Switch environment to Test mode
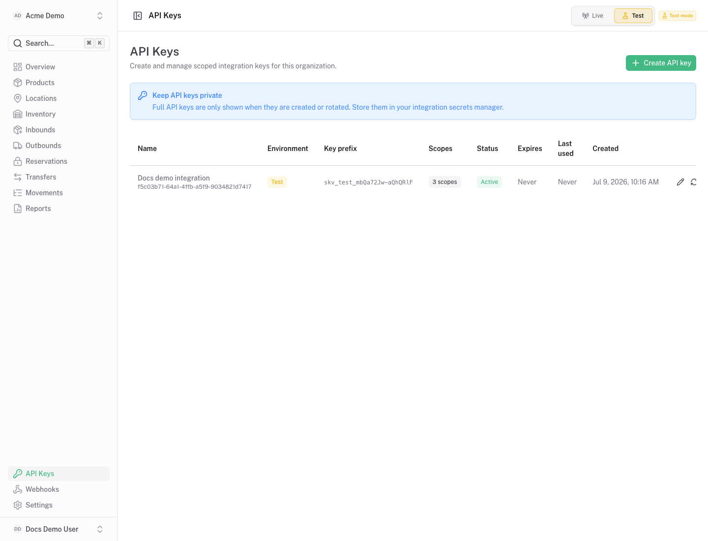This screenshot has width=708, height=541. [633, 16]
